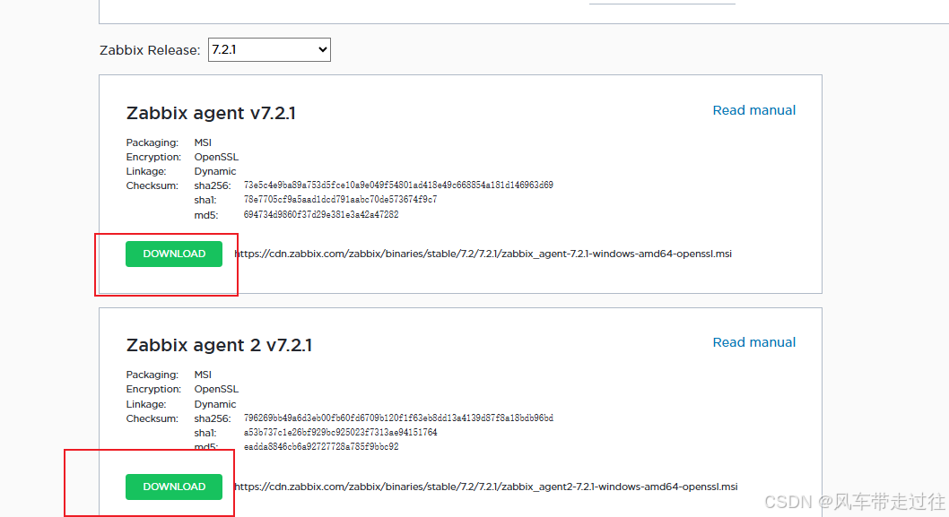Click OpenSSL encryption value under Zabbix agent v7.2.1
This screenshot has height=517, width=949.
pyautogui.click(x=216, y=157)
